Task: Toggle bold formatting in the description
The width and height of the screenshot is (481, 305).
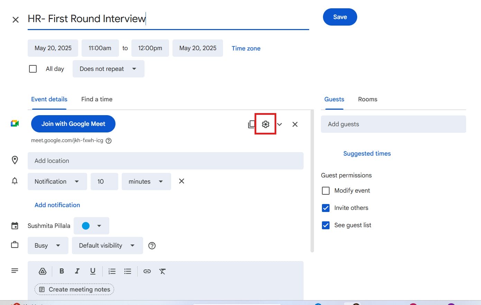Action: click(62, 271)
